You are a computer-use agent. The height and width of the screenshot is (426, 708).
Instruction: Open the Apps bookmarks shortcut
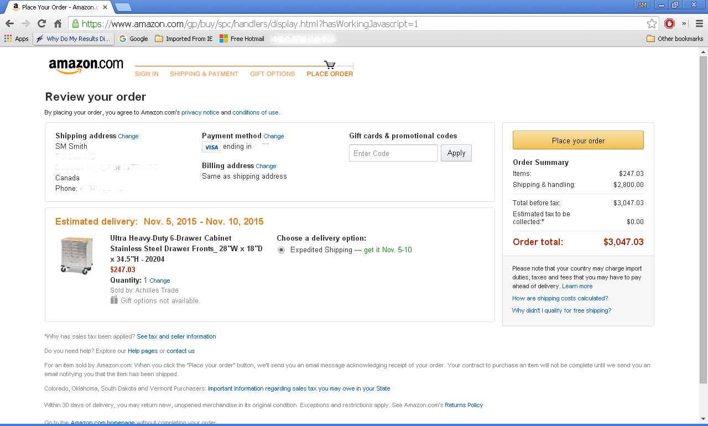[16, 39]
